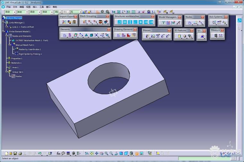Select the Pan view tool
The width and height of the screenshot is (244, 162).
point(97,154)
